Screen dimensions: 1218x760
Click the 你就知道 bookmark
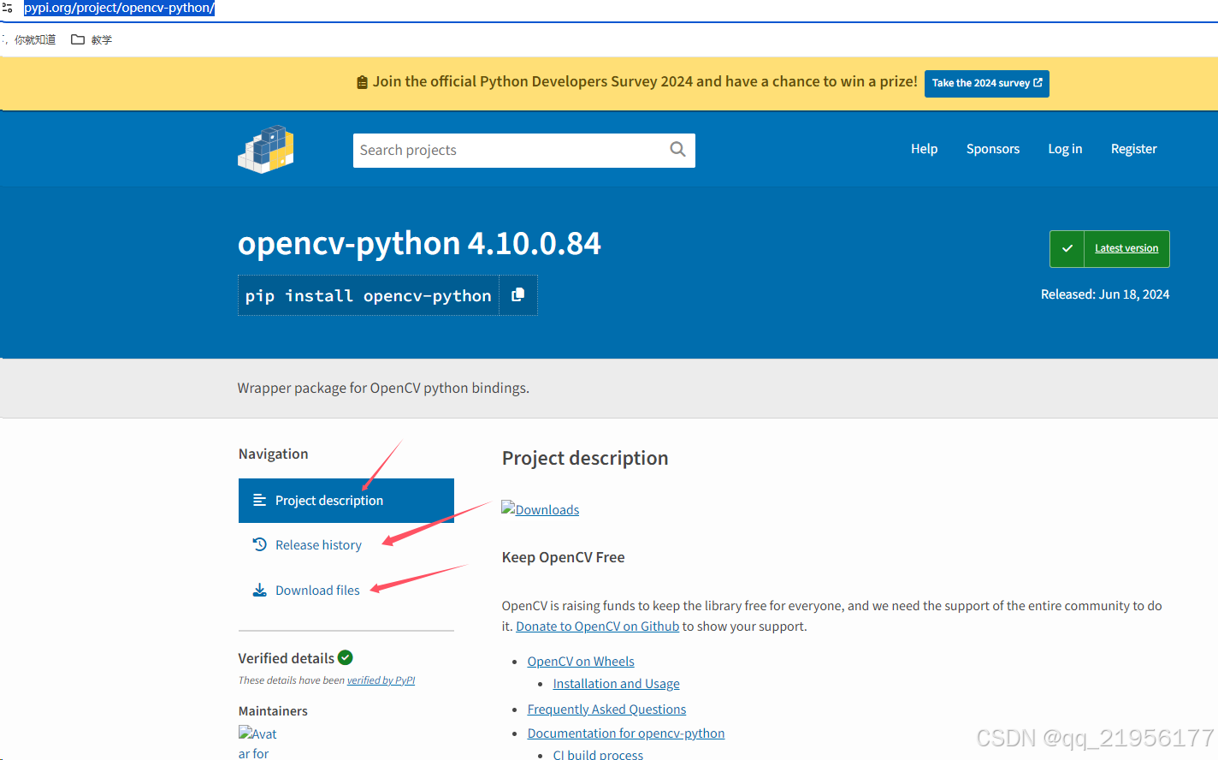pyautogui.click(x=35, y=39)
